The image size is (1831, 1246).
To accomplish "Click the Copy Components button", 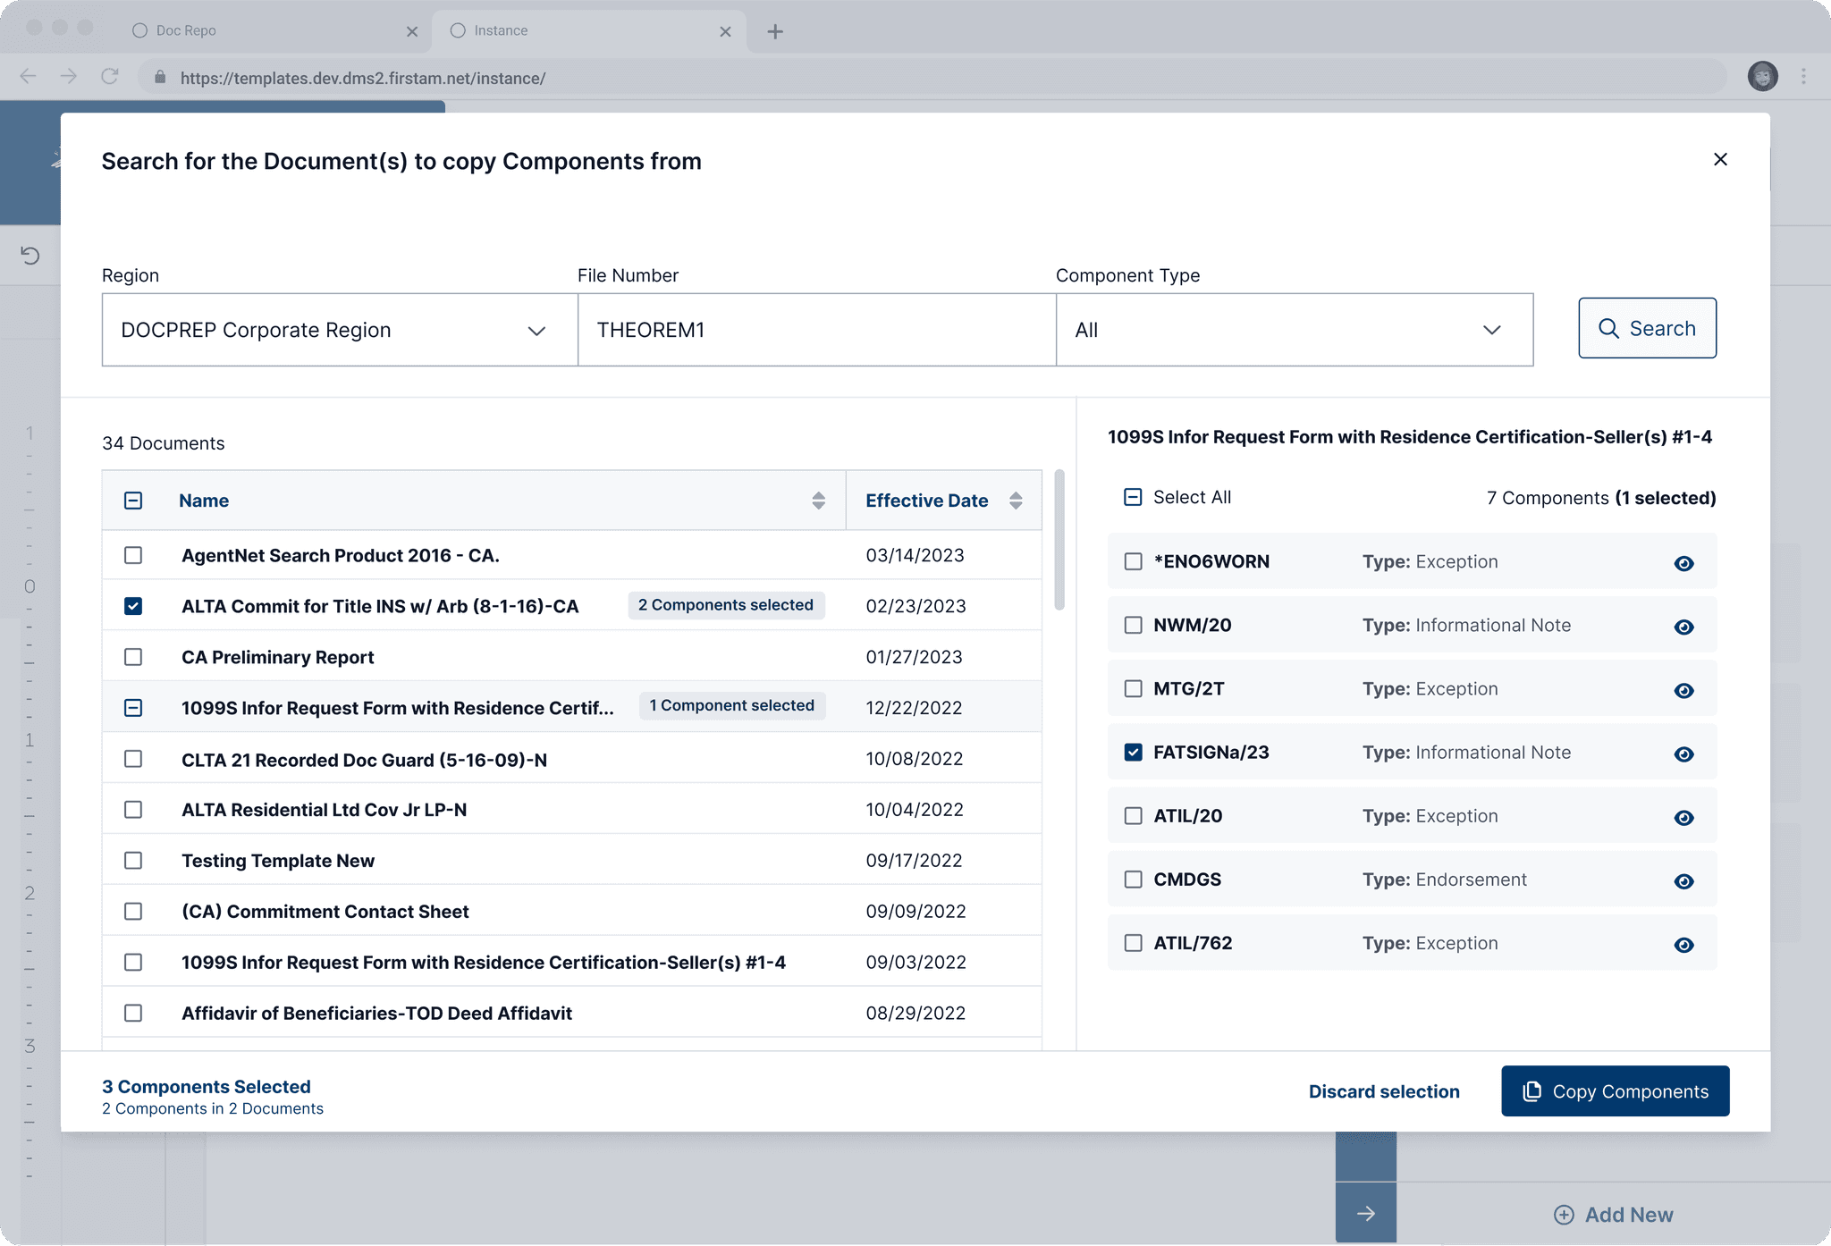I will tap(1615, 1091).
